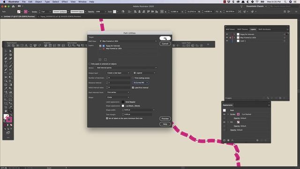Select the Gradient tool
The image size is (300, 169).
coord(10,84)
